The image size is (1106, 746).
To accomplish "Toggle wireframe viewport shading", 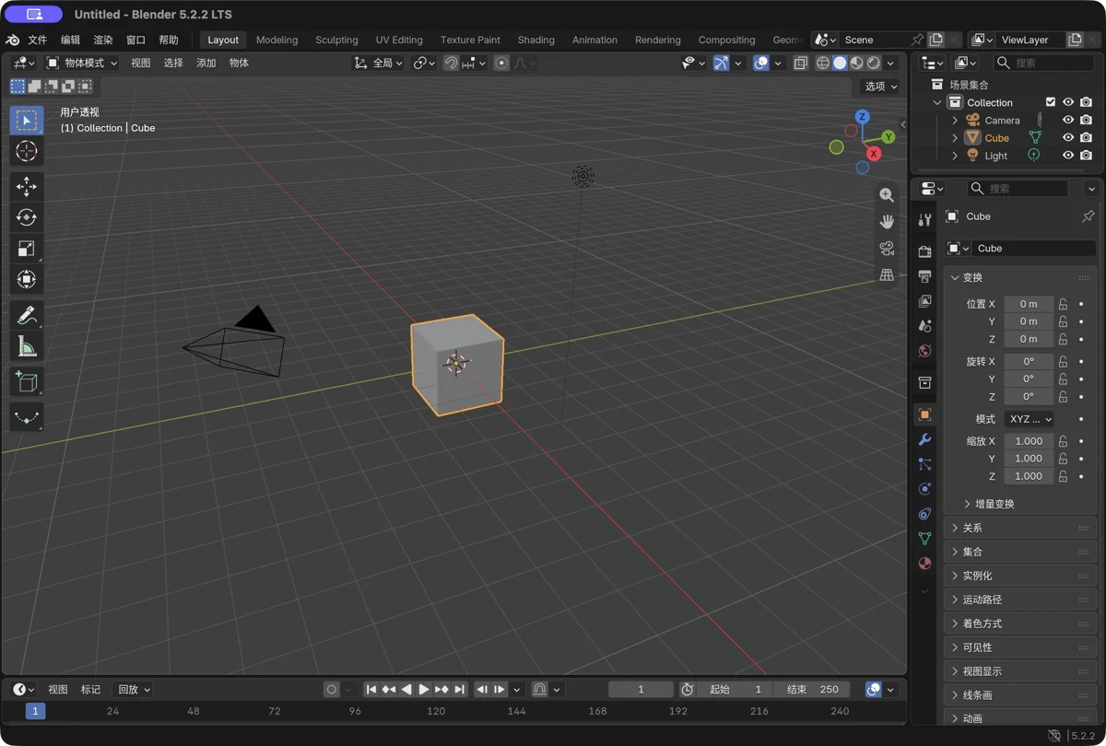I will pyautogui.click(x=823, y=63).
